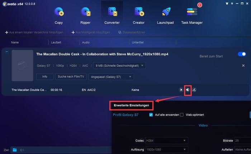Open the Copy module
This screenshot has width=251, height=154.
[59, 15]
